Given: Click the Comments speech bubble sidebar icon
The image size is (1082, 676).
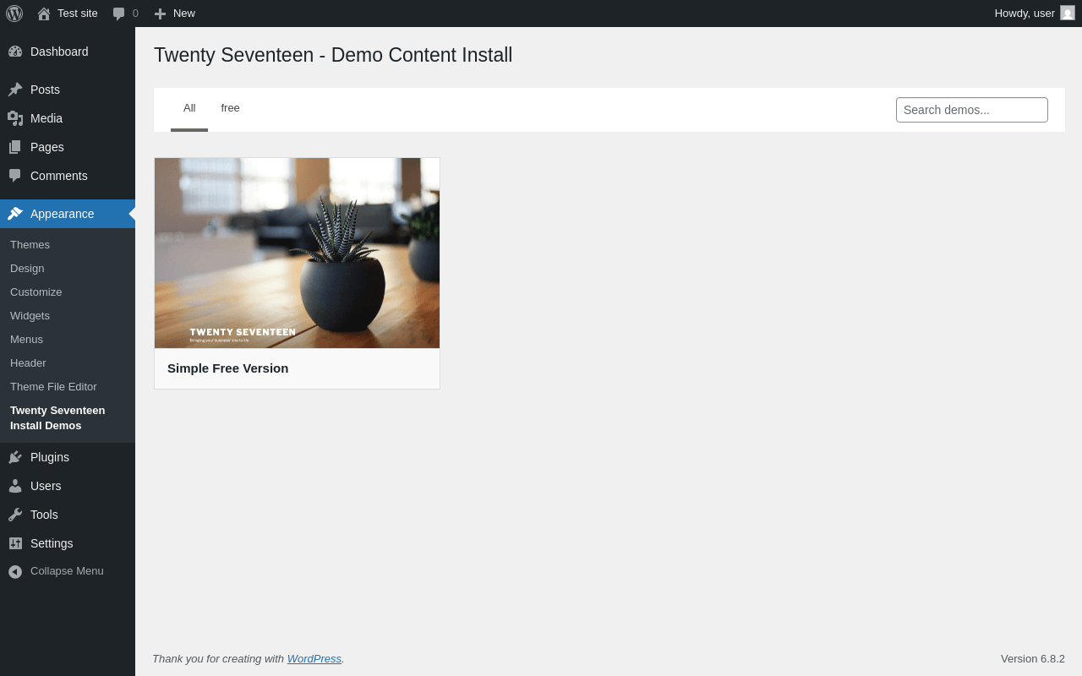Looking at the screenshot, I should click(15, 176).
